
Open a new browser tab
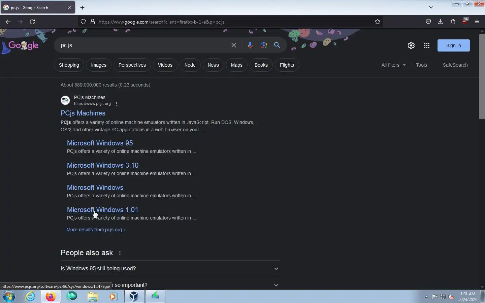[83, 7]
